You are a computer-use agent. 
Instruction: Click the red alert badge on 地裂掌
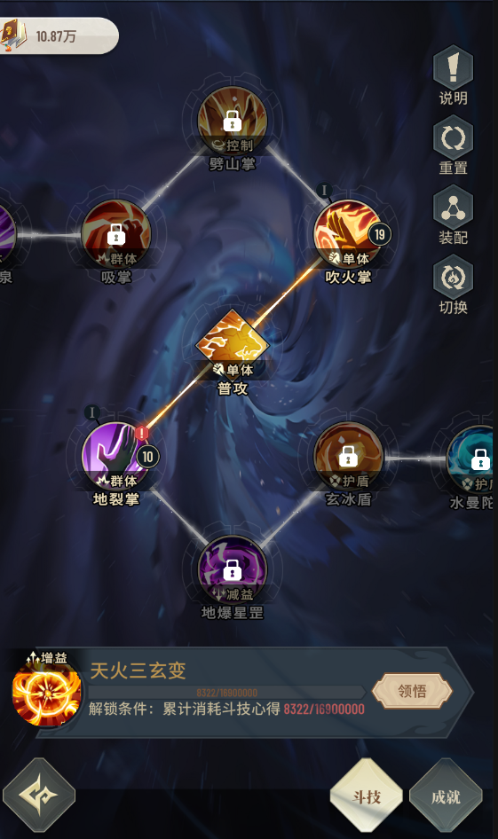click(x=141, y=433)
